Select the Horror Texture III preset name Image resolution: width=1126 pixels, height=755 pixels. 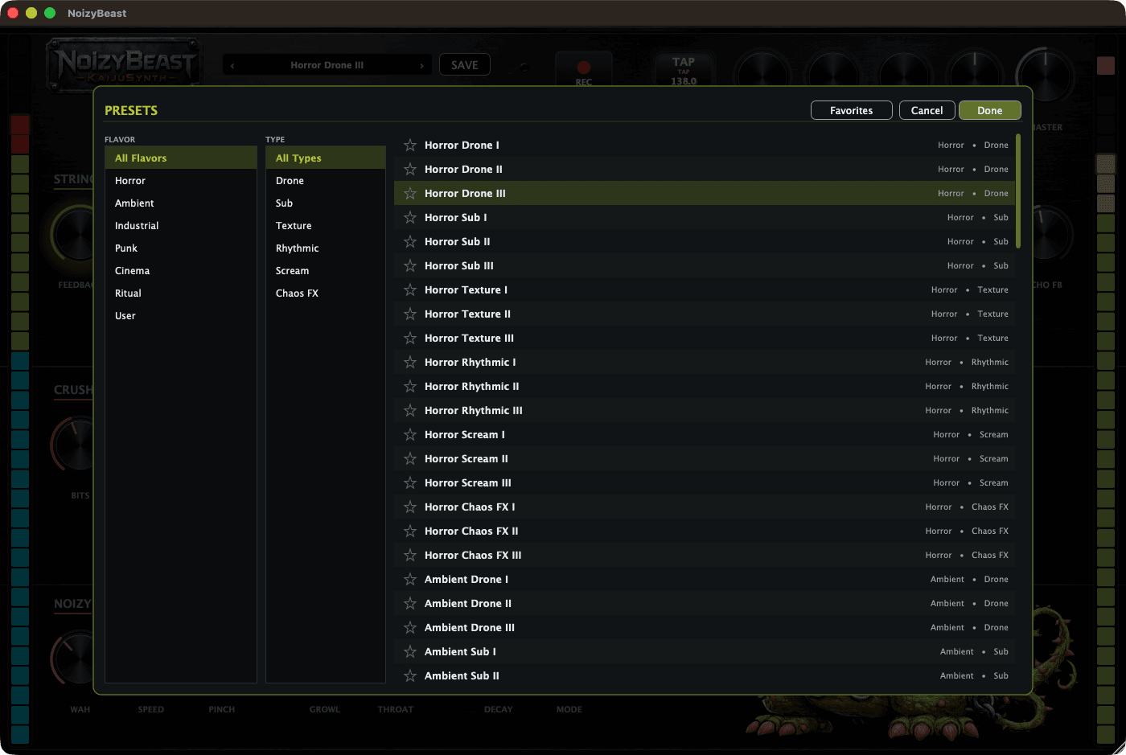[x=469, y=339]
